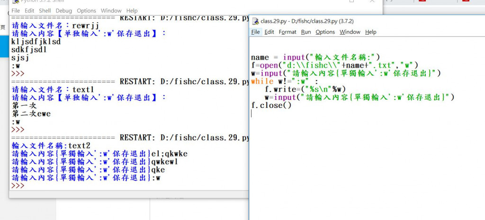The width and height of the screenshot is (485, 220).
Task: Open Run menu in the editor window
Action: pos(306,32)
